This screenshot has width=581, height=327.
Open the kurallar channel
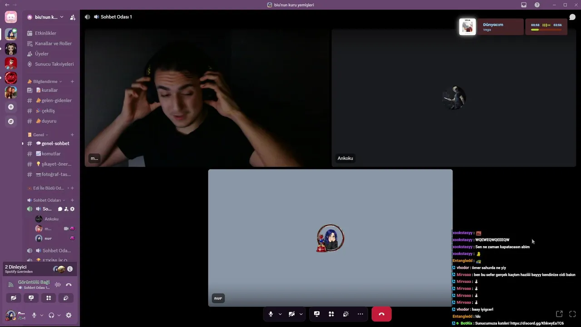(50, 90)
